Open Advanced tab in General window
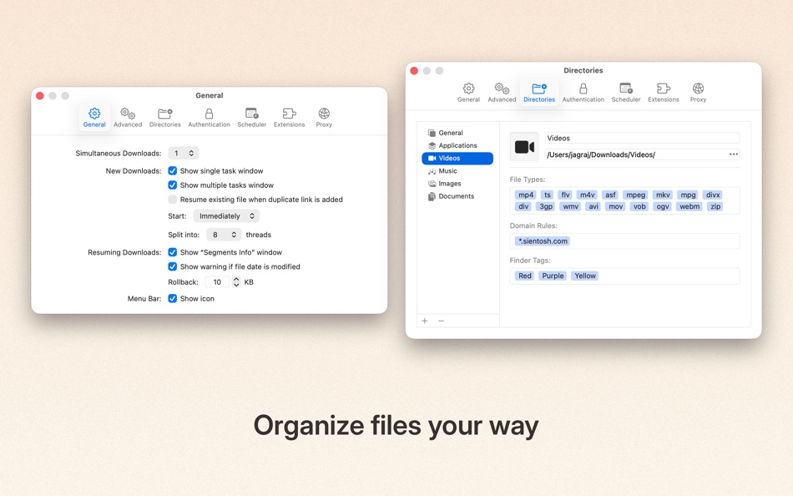The width and height of the screenshot is (793, 496). pyautogui.click(x=128, y=118)
